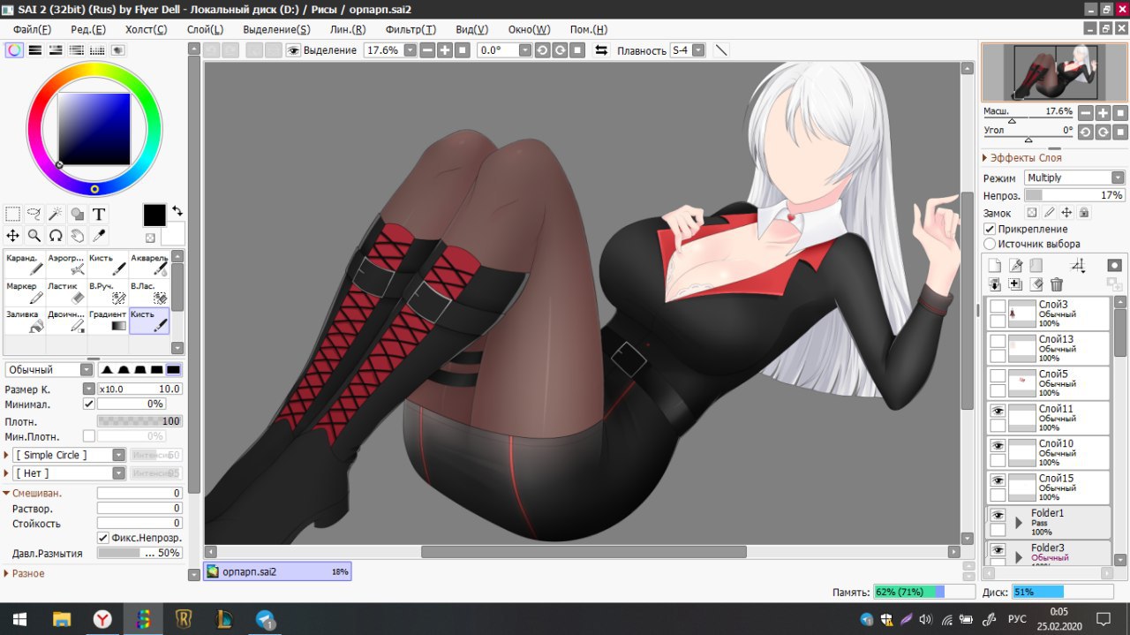Image resolution: width=1130 pixels, height=635 pixels.
Task: Select the Zoom magnifier tool
Action: (x=34, y=236)
